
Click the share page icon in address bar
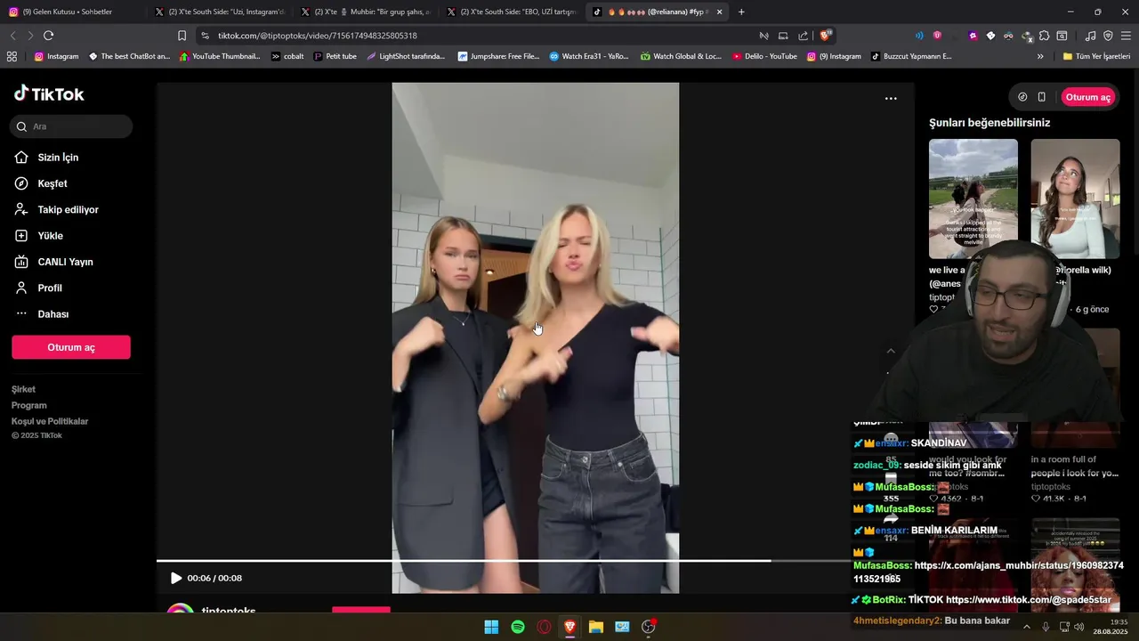[x=804, y=36]
